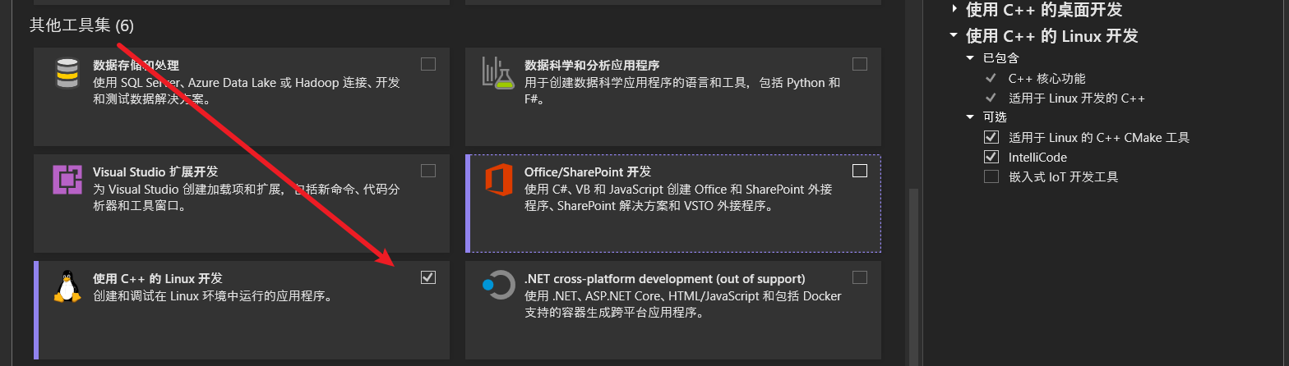
Task: Click the 适用于 Linux 开发的 C++ item
Action: (x=1077, y=98)
